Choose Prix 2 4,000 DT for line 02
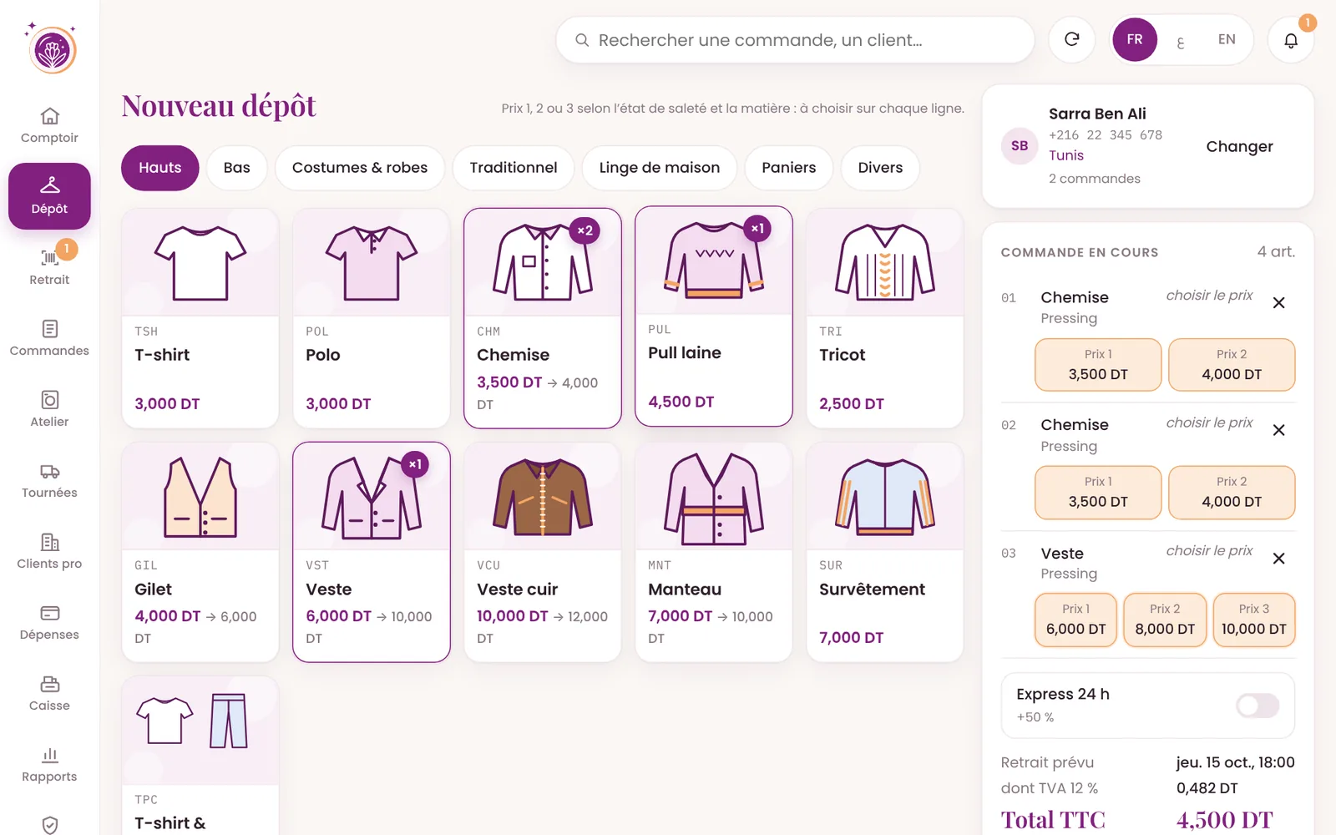This screenshot has width=1336, height=835. coord(1232,493)
